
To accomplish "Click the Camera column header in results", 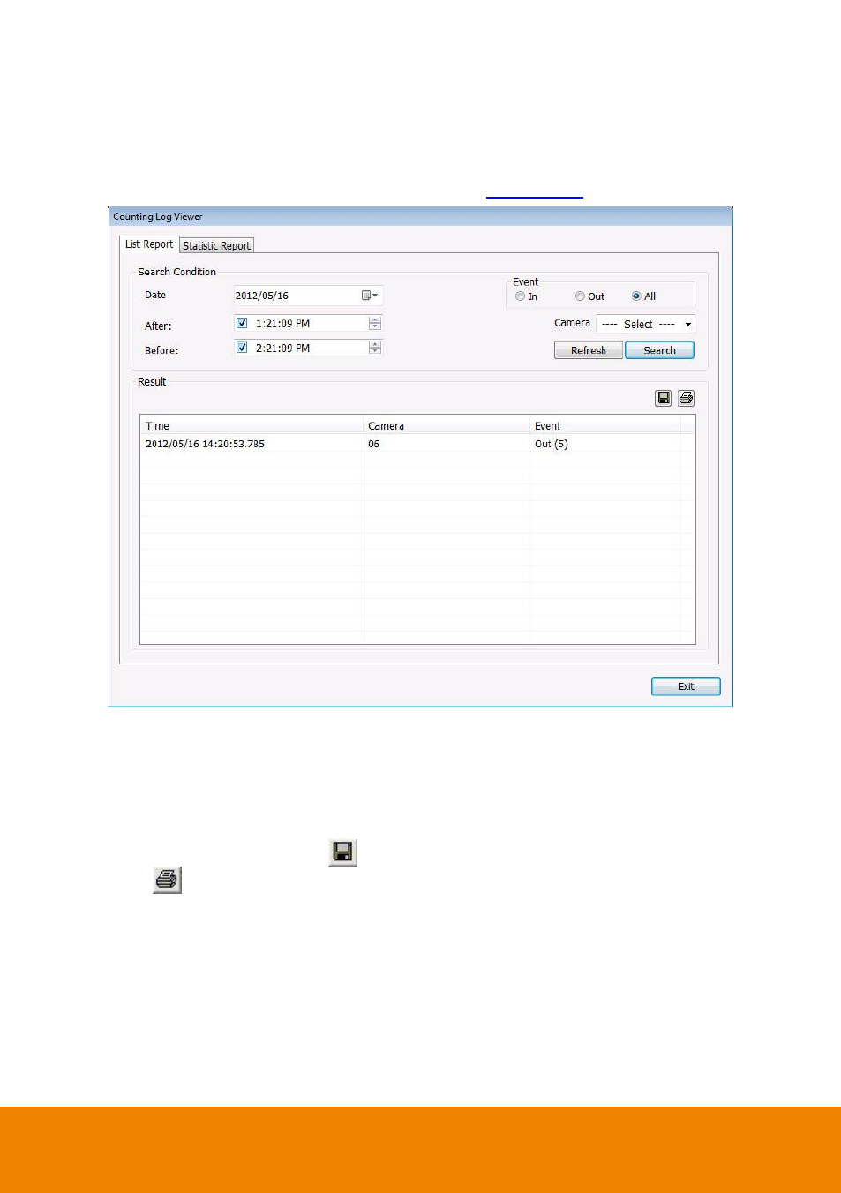I will tap(447, 425).
